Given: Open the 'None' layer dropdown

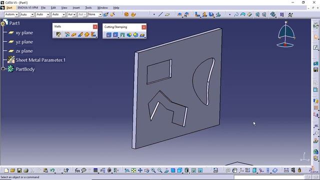Looking at the screenshot, I should click(100, 14).
